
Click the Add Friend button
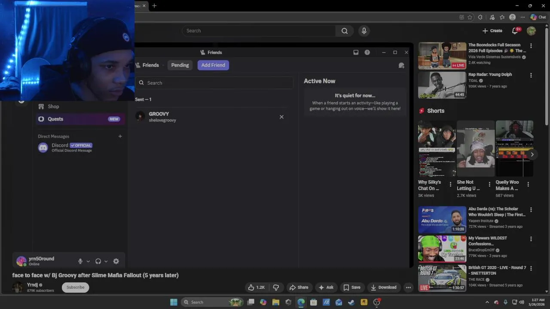pos(213,65)
